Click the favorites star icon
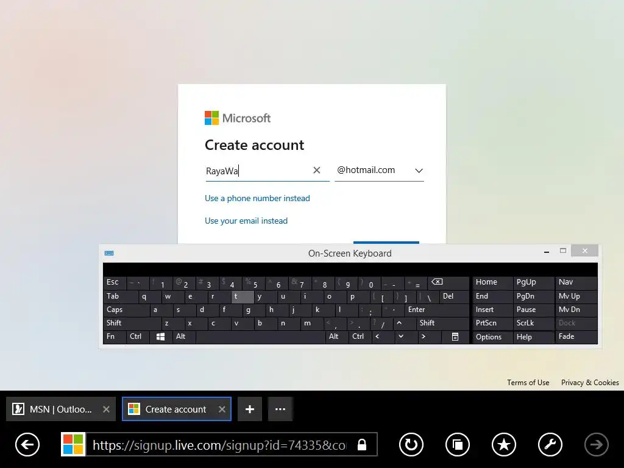 click(x=504, y=444)
